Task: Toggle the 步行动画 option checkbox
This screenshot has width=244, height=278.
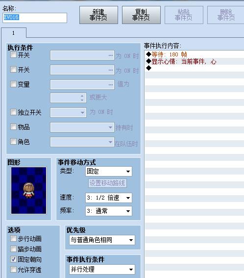Action: pyautogui.click(x=13, y=239)
